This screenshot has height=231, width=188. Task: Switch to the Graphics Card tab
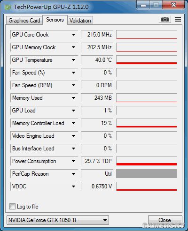pos(24,21)
